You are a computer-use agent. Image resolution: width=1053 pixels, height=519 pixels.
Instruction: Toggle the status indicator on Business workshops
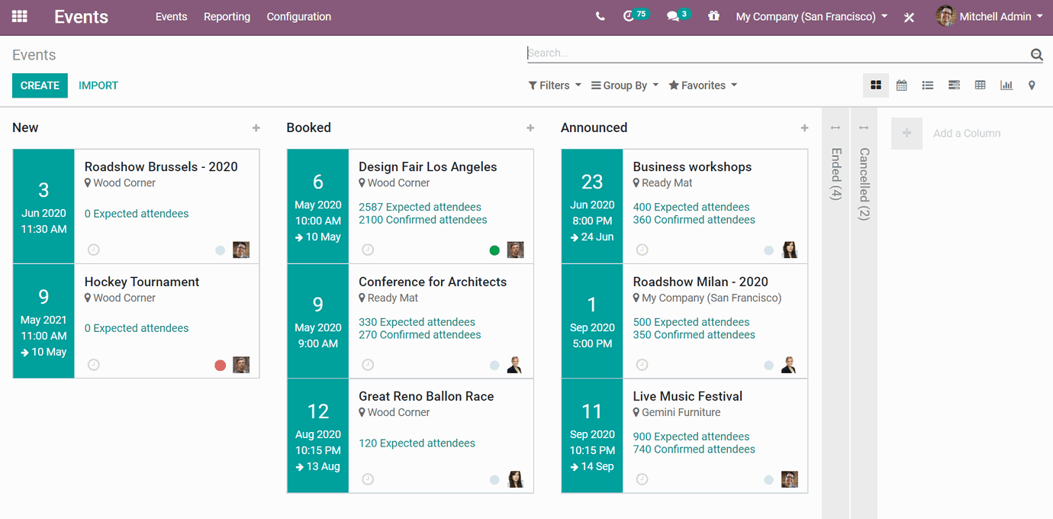[x=768, y=249]
